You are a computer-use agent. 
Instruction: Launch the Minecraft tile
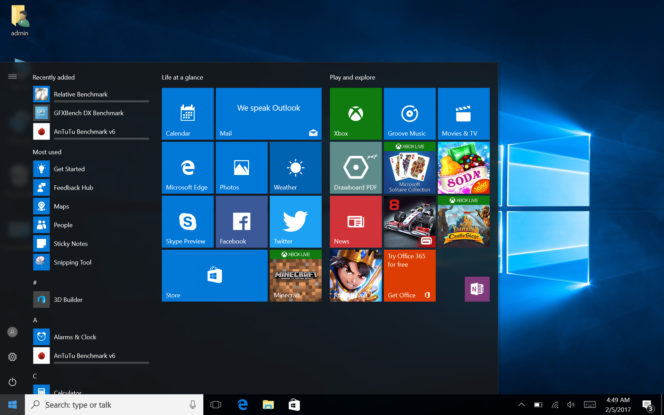coord(296,276)
